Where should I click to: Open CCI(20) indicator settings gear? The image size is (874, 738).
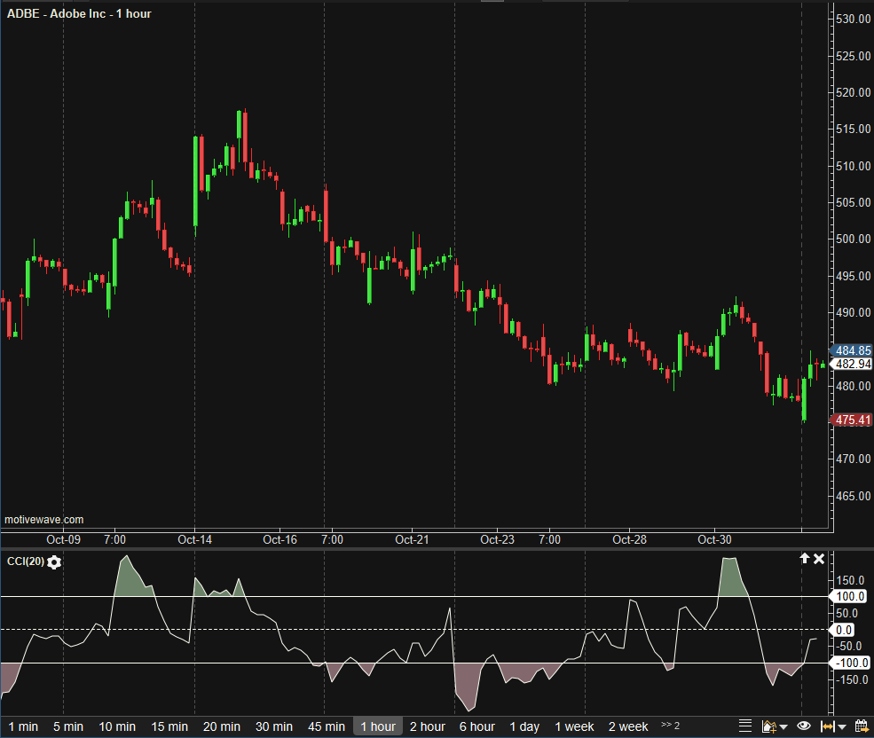point(54,562)
